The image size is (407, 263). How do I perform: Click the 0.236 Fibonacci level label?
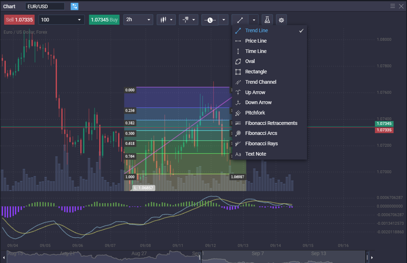pyautogui.click(x=130, y=111)
